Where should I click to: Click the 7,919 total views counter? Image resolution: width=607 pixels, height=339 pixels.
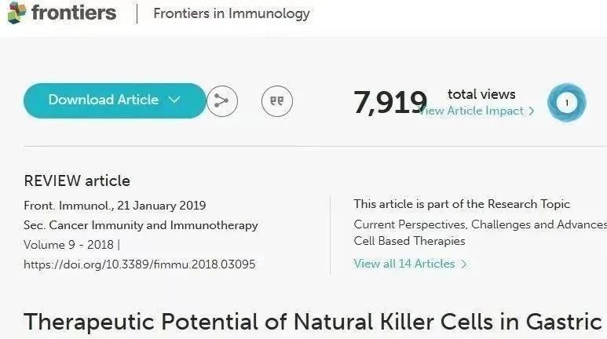pyautogui.click(x=390, y=103)
